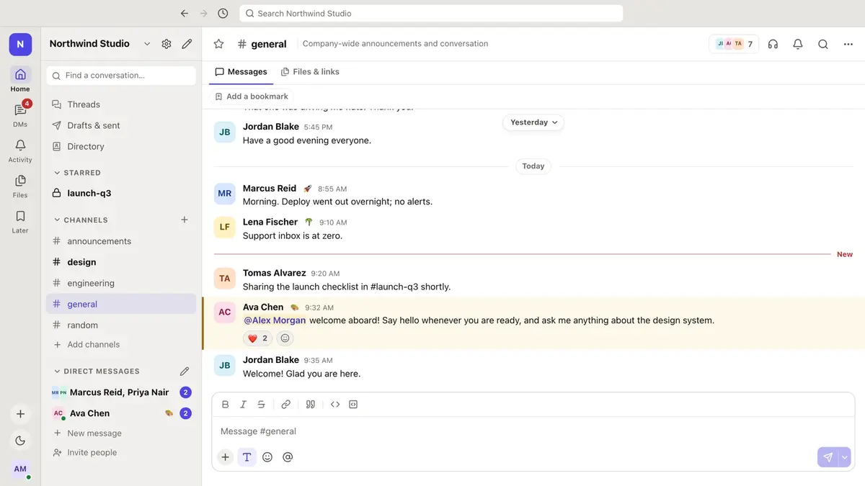
Task: Collapse the Channels section
Action: [81, 220]
